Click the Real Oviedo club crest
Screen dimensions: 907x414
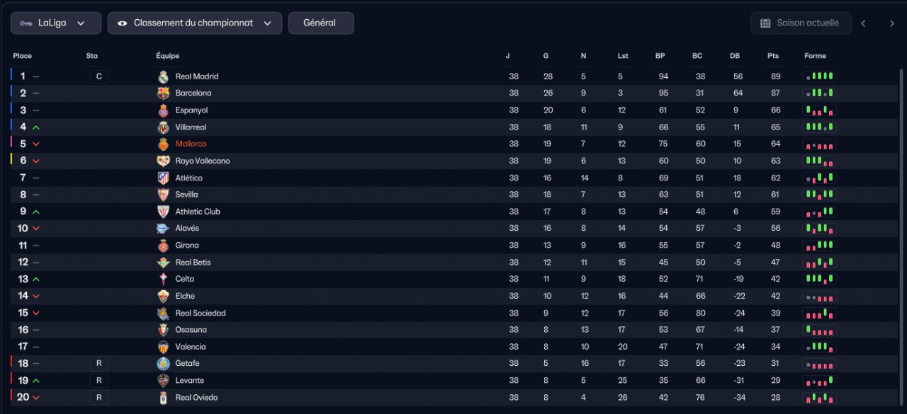(x=163, y=398)
